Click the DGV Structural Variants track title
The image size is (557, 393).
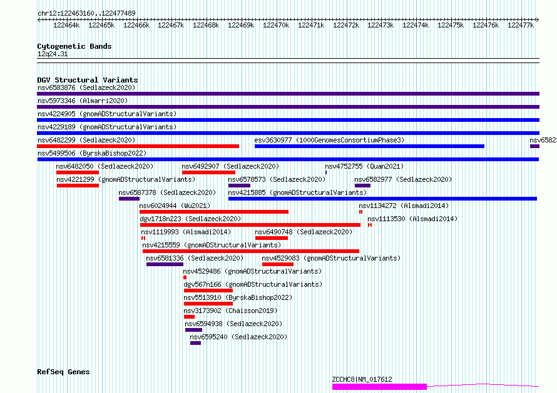tap(88, 80)
